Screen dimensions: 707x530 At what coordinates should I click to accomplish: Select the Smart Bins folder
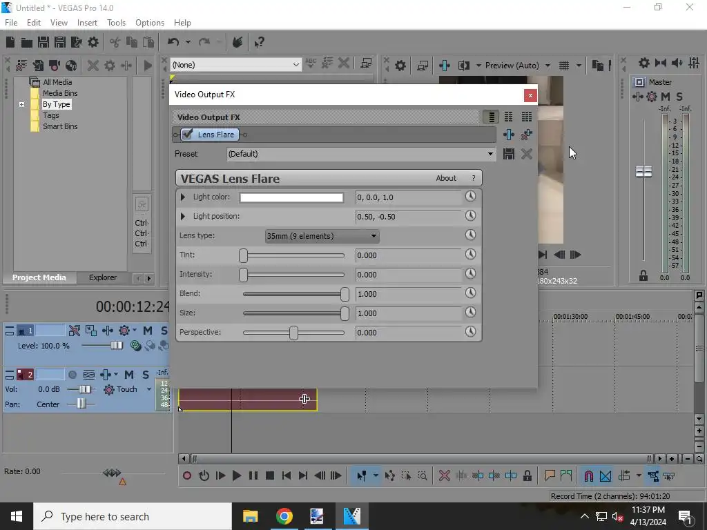pos(60,127)
